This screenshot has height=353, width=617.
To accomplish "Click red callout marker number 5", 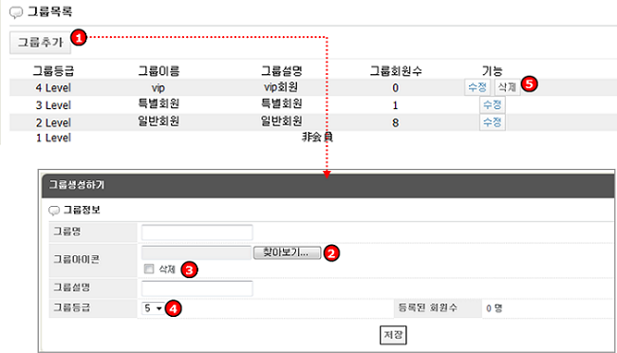I will click(x=530, y=84).
